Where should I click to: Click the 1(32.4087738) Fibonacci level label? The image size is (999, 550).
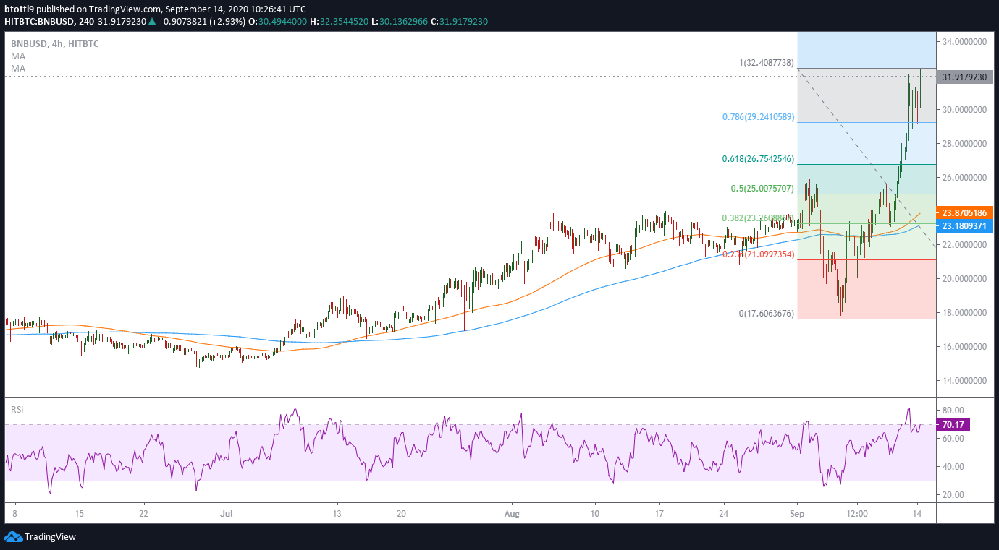click(x=767, y=63)
